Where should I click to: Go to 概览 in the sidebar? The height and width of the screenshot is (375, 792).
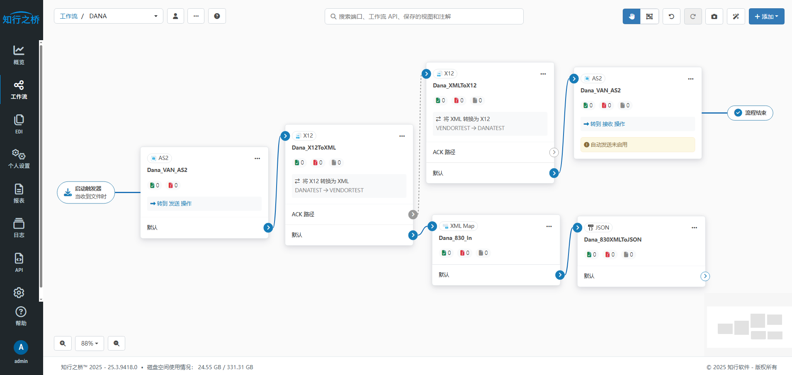pyautogui.click(x=19, y=55)
